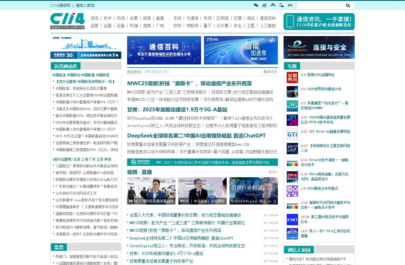Open the MWC world congress topic icon
This screenshot has width=405, height=265.
pos(292,92)
